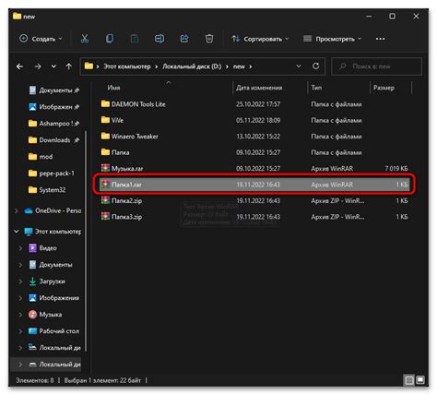Click the Copy icon in toolbar
The width and height of the screenshot is (437, 395).
(110, 39)
